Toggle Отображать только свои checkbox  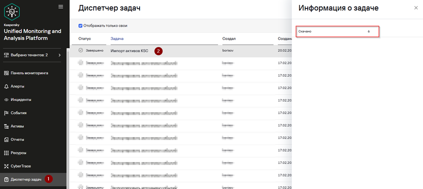tap(80, 26)
